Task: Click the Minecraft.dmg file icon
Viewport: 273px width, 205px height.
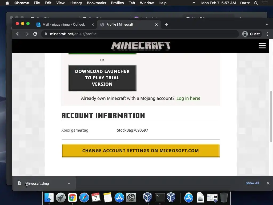Action: click(x=20, y=183)
